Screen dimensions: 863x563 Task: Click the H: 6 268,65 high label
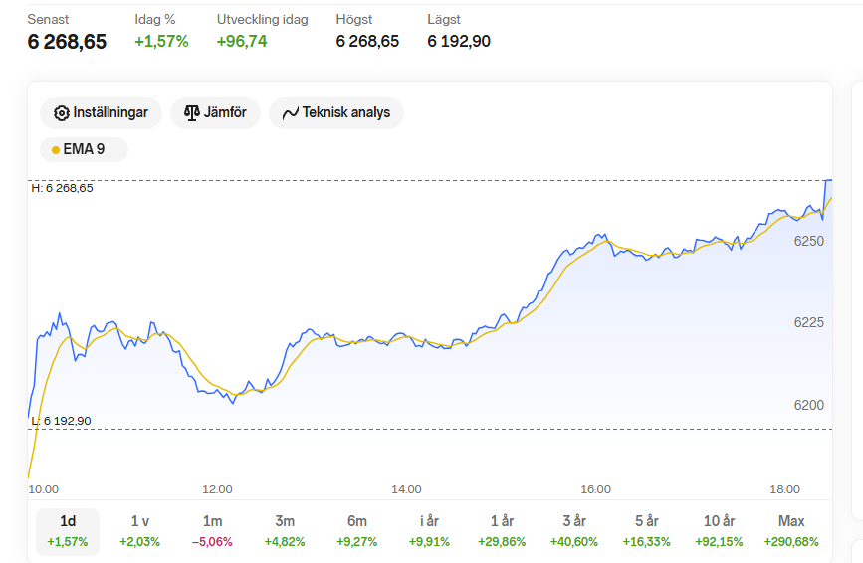(62, 188)
